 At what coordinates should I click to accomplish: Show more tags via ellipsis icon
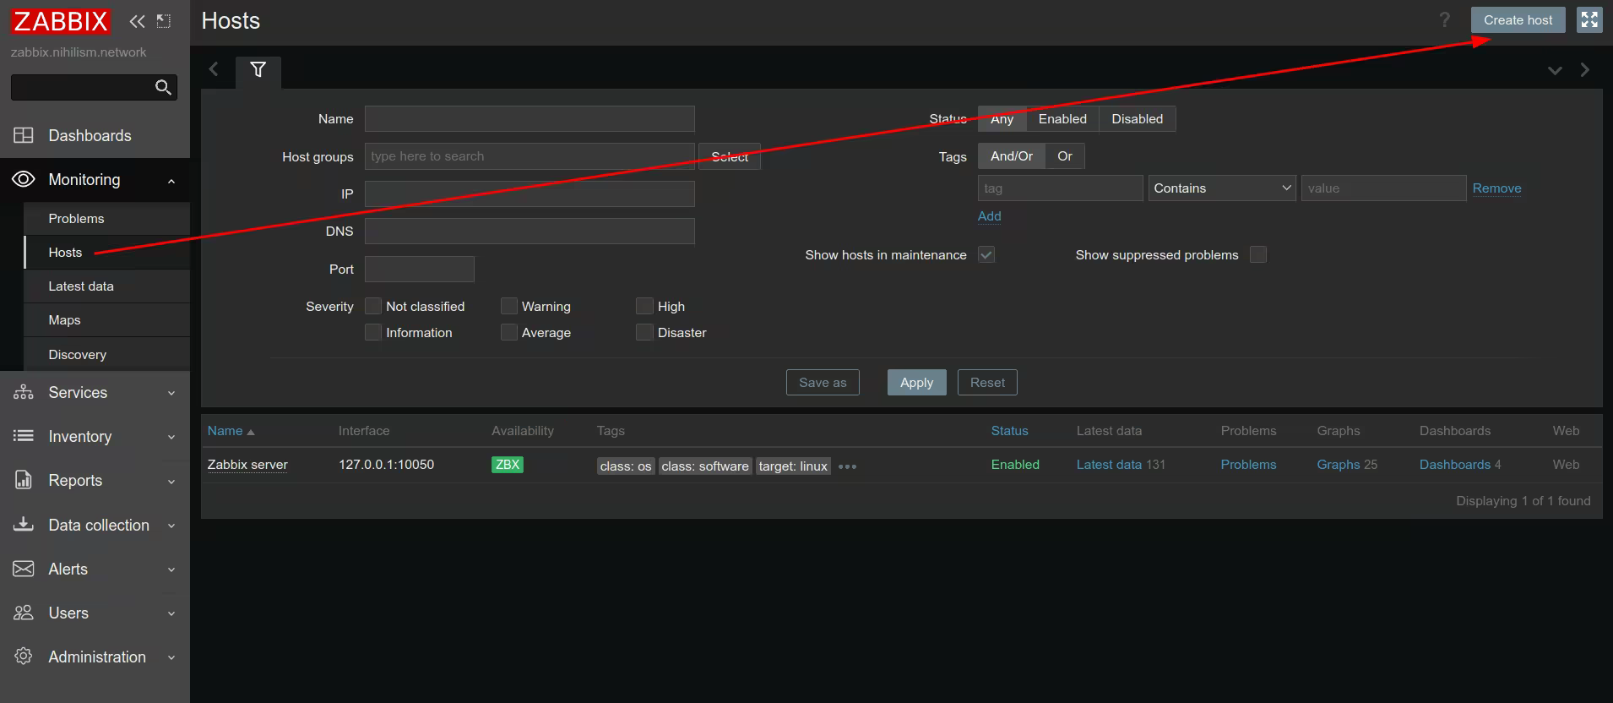tap(847, 466)
